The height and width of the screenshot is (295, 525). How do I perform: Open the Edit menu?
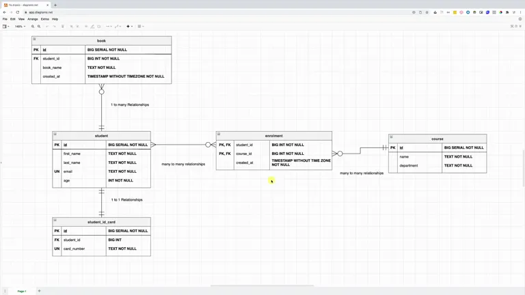pos(13,19)
